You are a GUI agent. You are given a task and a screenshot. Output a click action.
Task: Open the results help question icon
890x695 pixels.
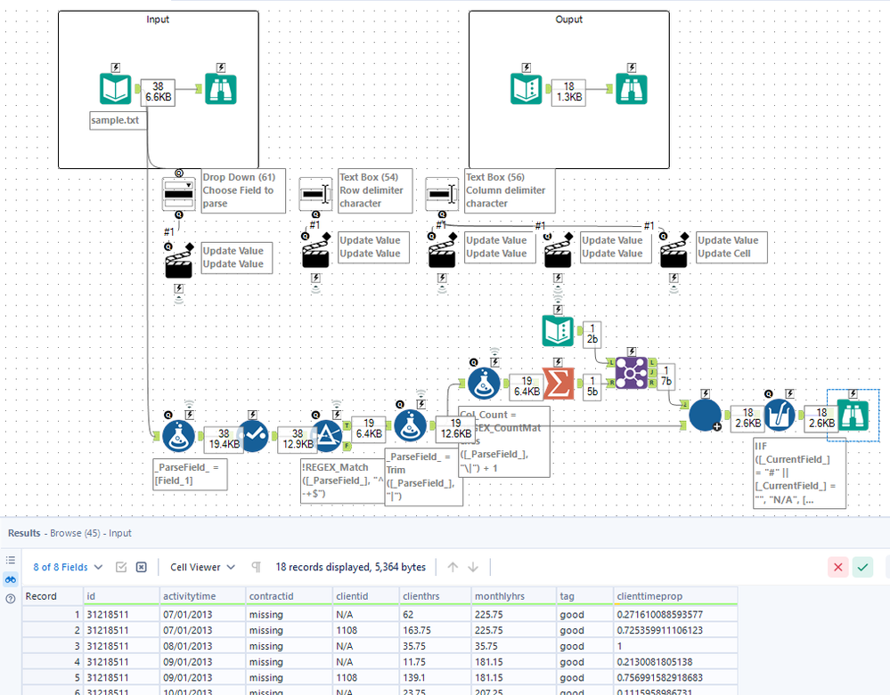[x=10, y=599]
